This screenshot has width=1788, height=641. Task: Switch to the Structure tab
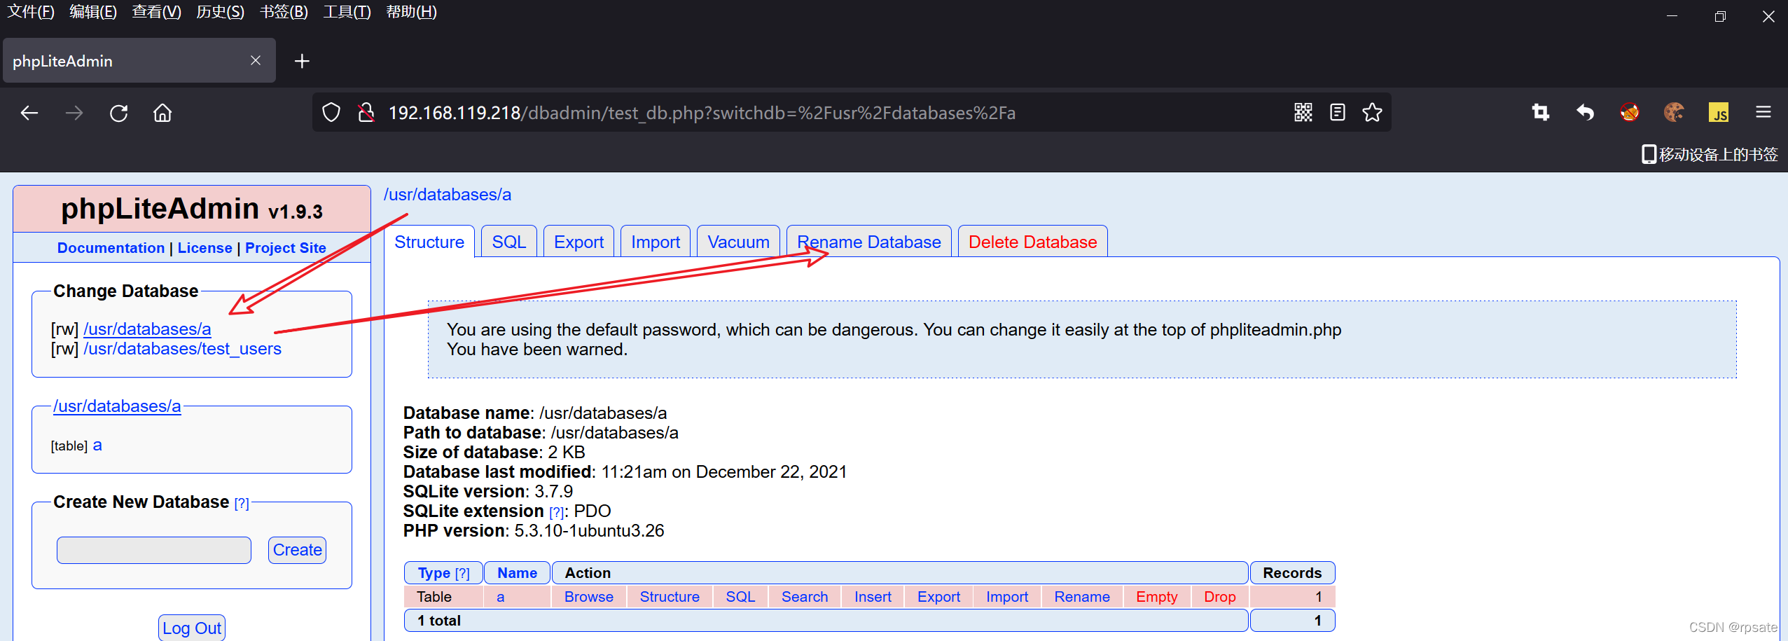click(429, 242)
